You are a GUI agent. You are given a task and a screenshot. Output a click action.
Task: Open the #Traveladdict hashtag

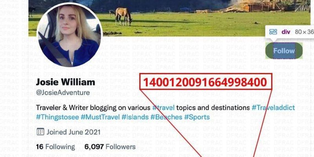(x=273, y=108)
